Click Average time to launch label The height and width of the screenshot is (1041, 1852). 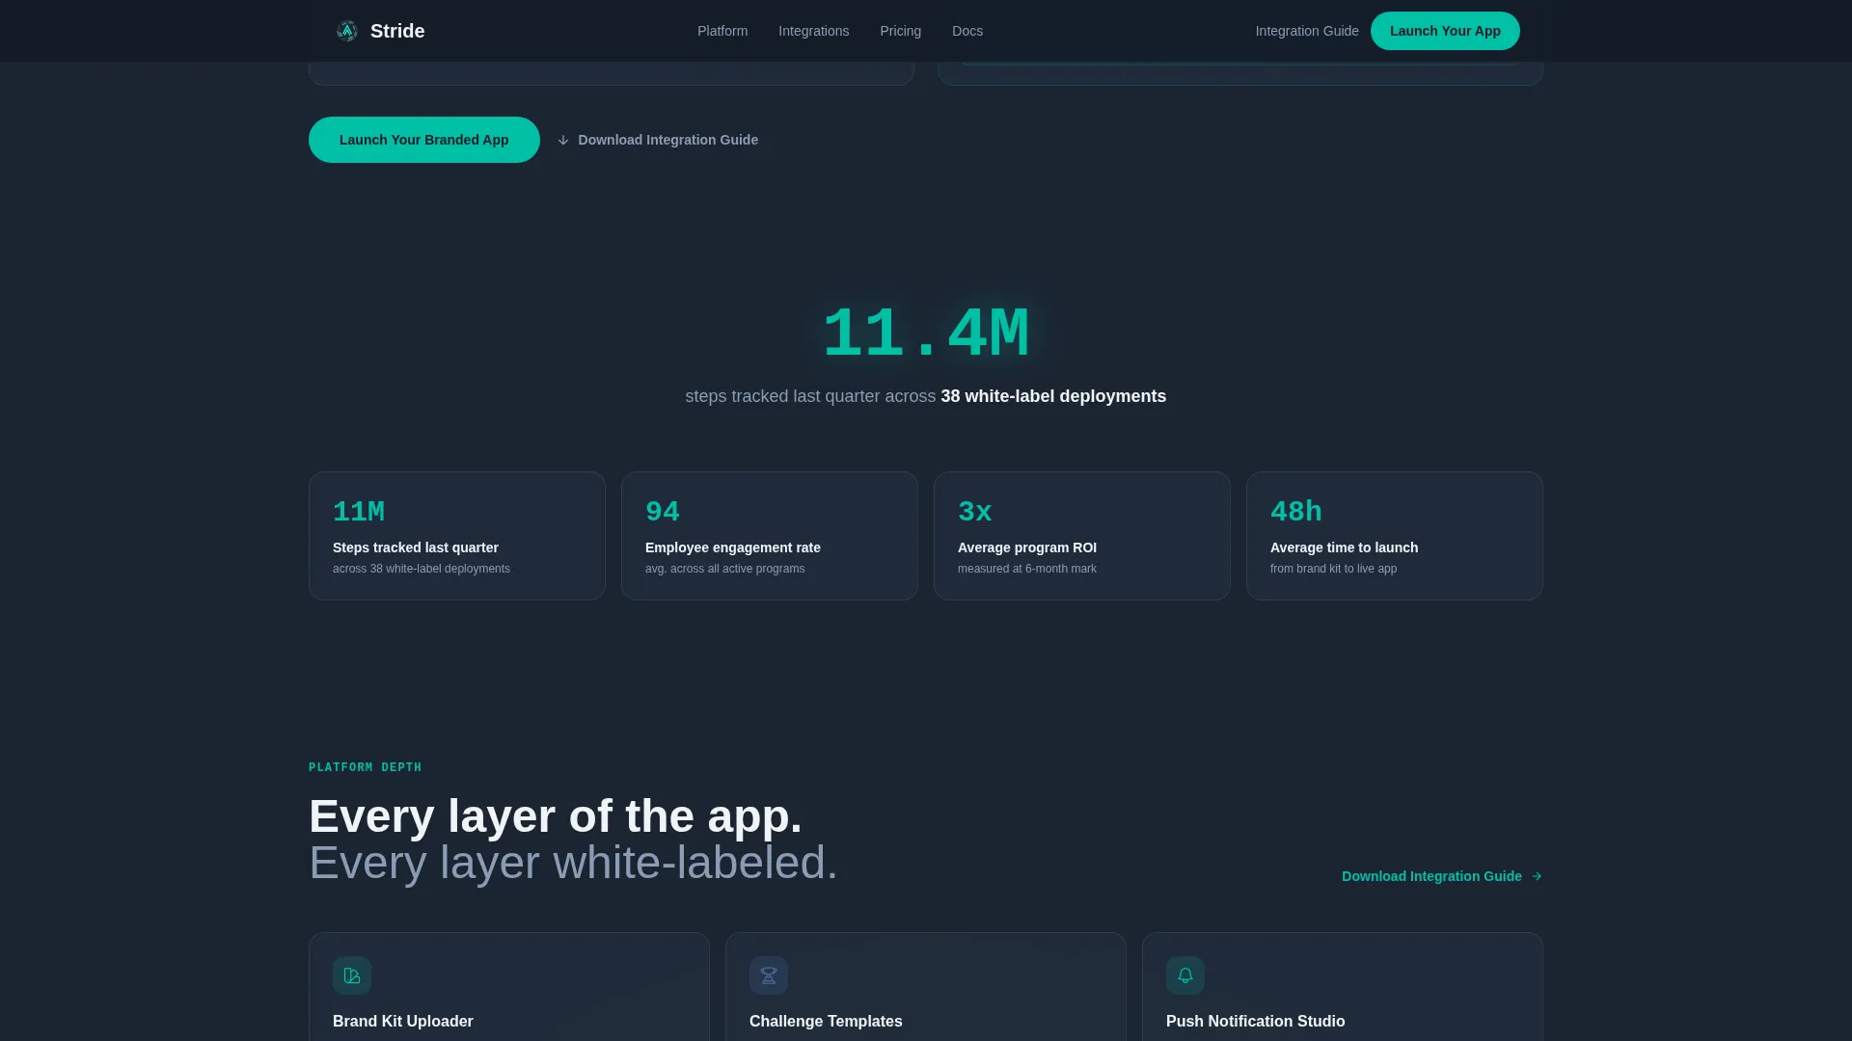[x=1345, y=547]
